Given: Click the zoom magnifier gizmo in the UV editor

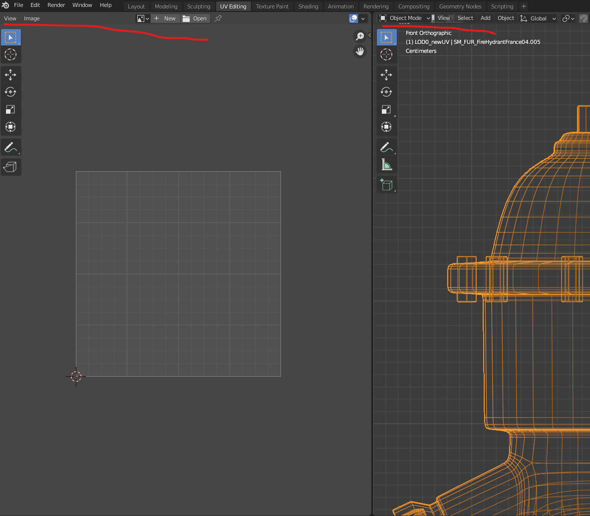Looking at the screenshot, I should (359, 36).
